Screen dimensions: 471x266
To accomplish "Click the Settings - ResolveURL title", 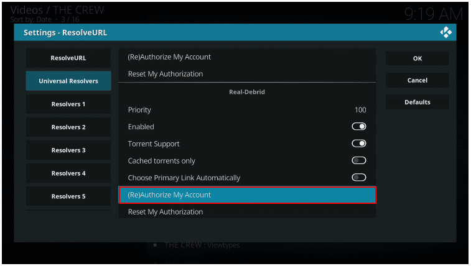I will point(65,32).
